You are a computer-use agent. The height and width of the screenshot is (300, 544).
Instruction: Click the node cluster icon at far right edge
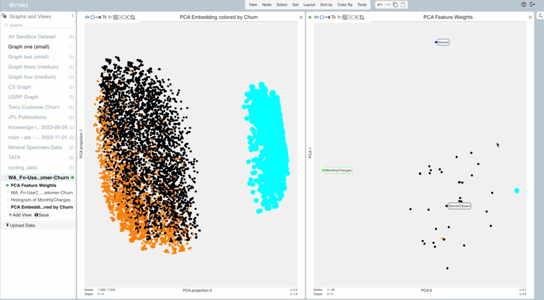[x=540, y=16]
